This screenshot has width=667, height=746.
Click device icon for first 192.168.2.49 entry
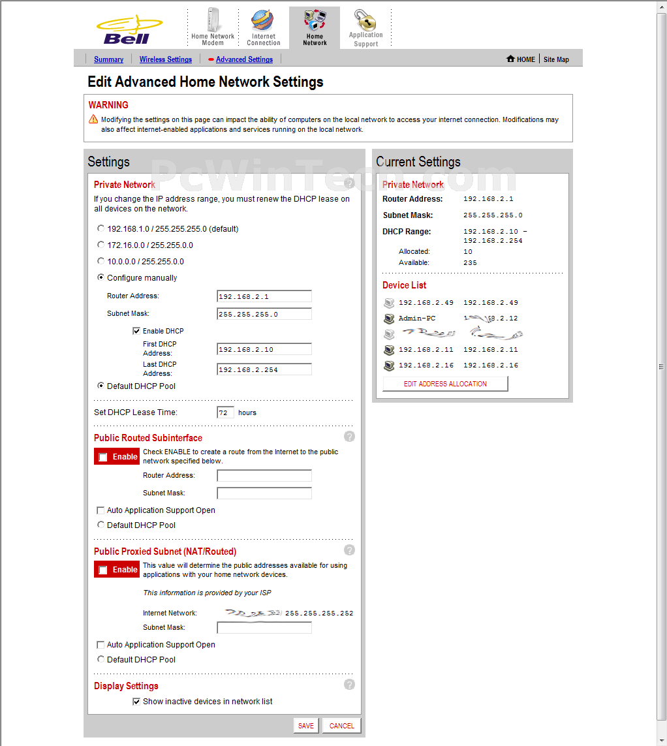tap(389, 303)
